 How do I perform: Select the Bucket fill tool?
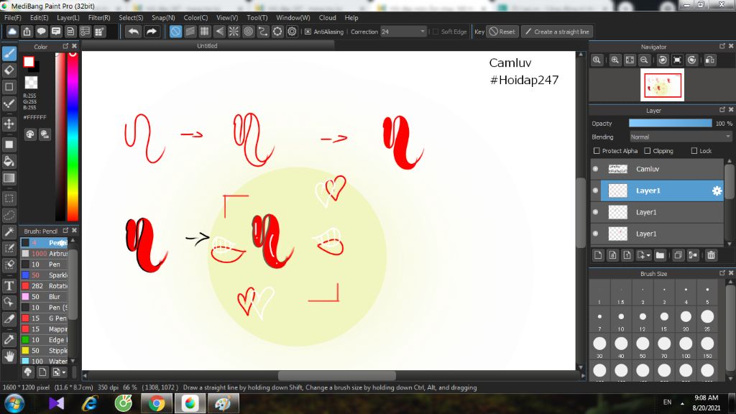point(9,162)
